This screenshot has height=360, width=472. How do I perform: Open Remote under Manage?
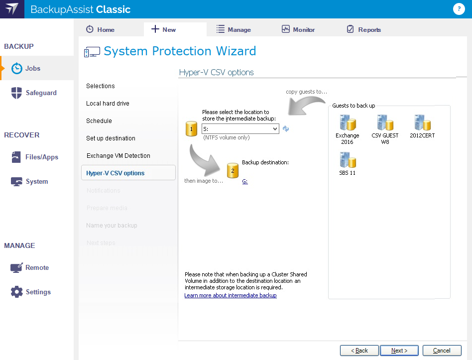(37, 267)
